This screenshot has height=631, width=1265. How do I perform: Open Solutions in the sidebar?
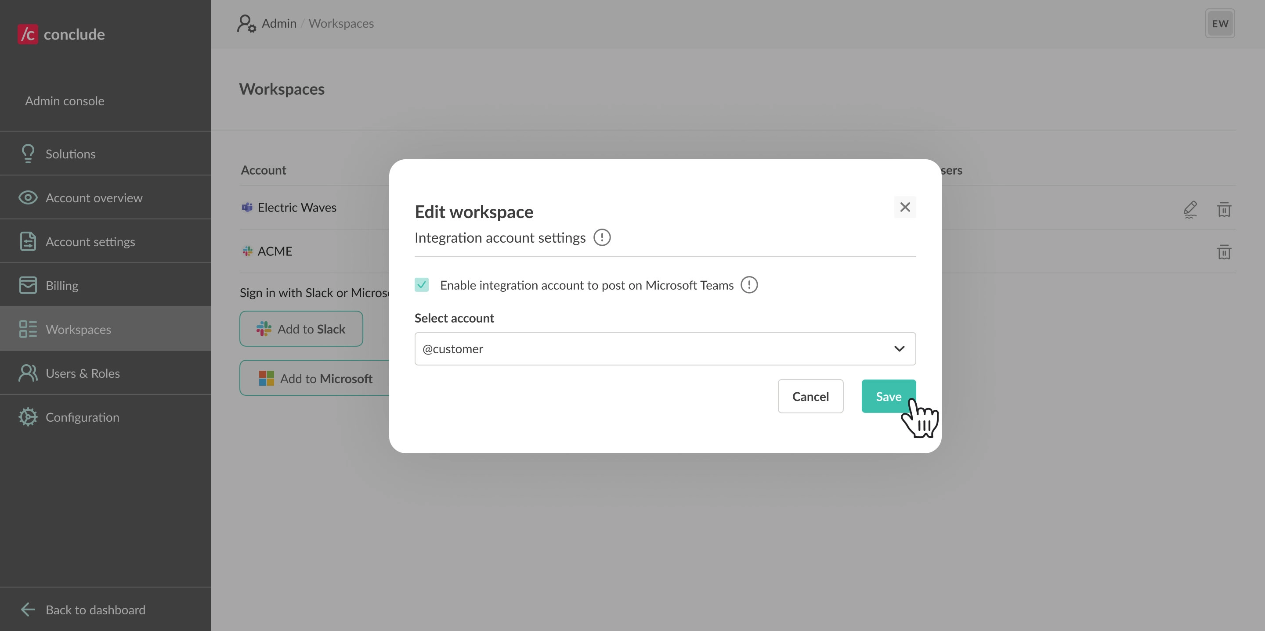[x=70, y=154]
